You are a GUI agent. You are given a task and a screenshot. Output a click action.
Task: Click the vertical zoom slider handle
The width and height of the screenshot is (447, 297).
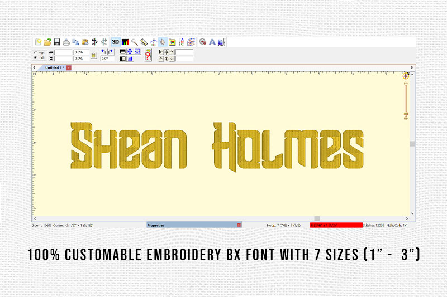pos(406,114)
